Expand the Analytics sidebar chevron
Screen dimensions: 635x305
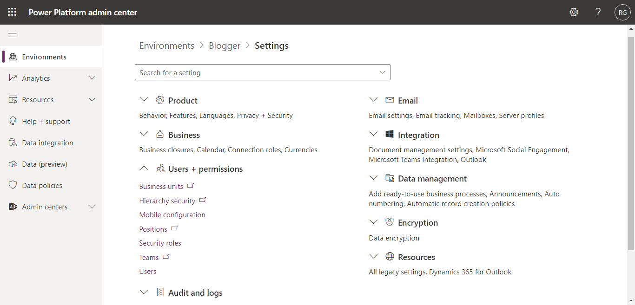[x=92, y=78]
